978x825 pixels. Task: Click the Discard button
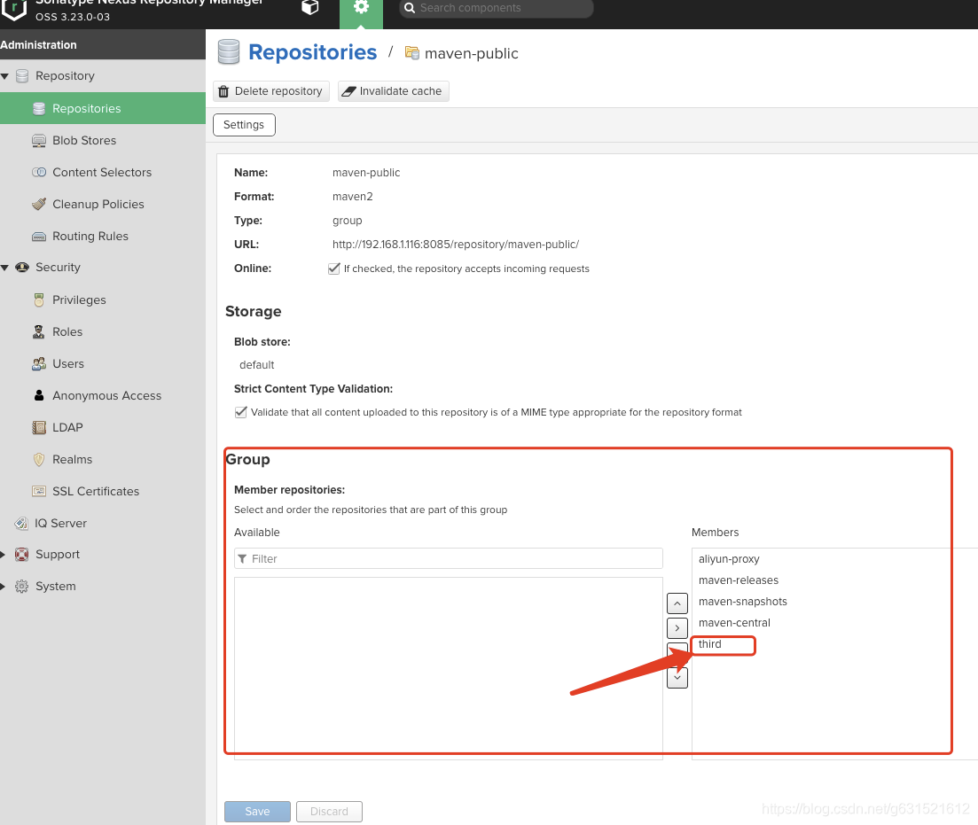(329, 812)
